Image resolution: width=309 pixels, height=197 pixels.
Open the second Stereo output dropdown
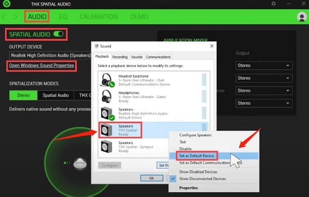[x=264, y=78]
